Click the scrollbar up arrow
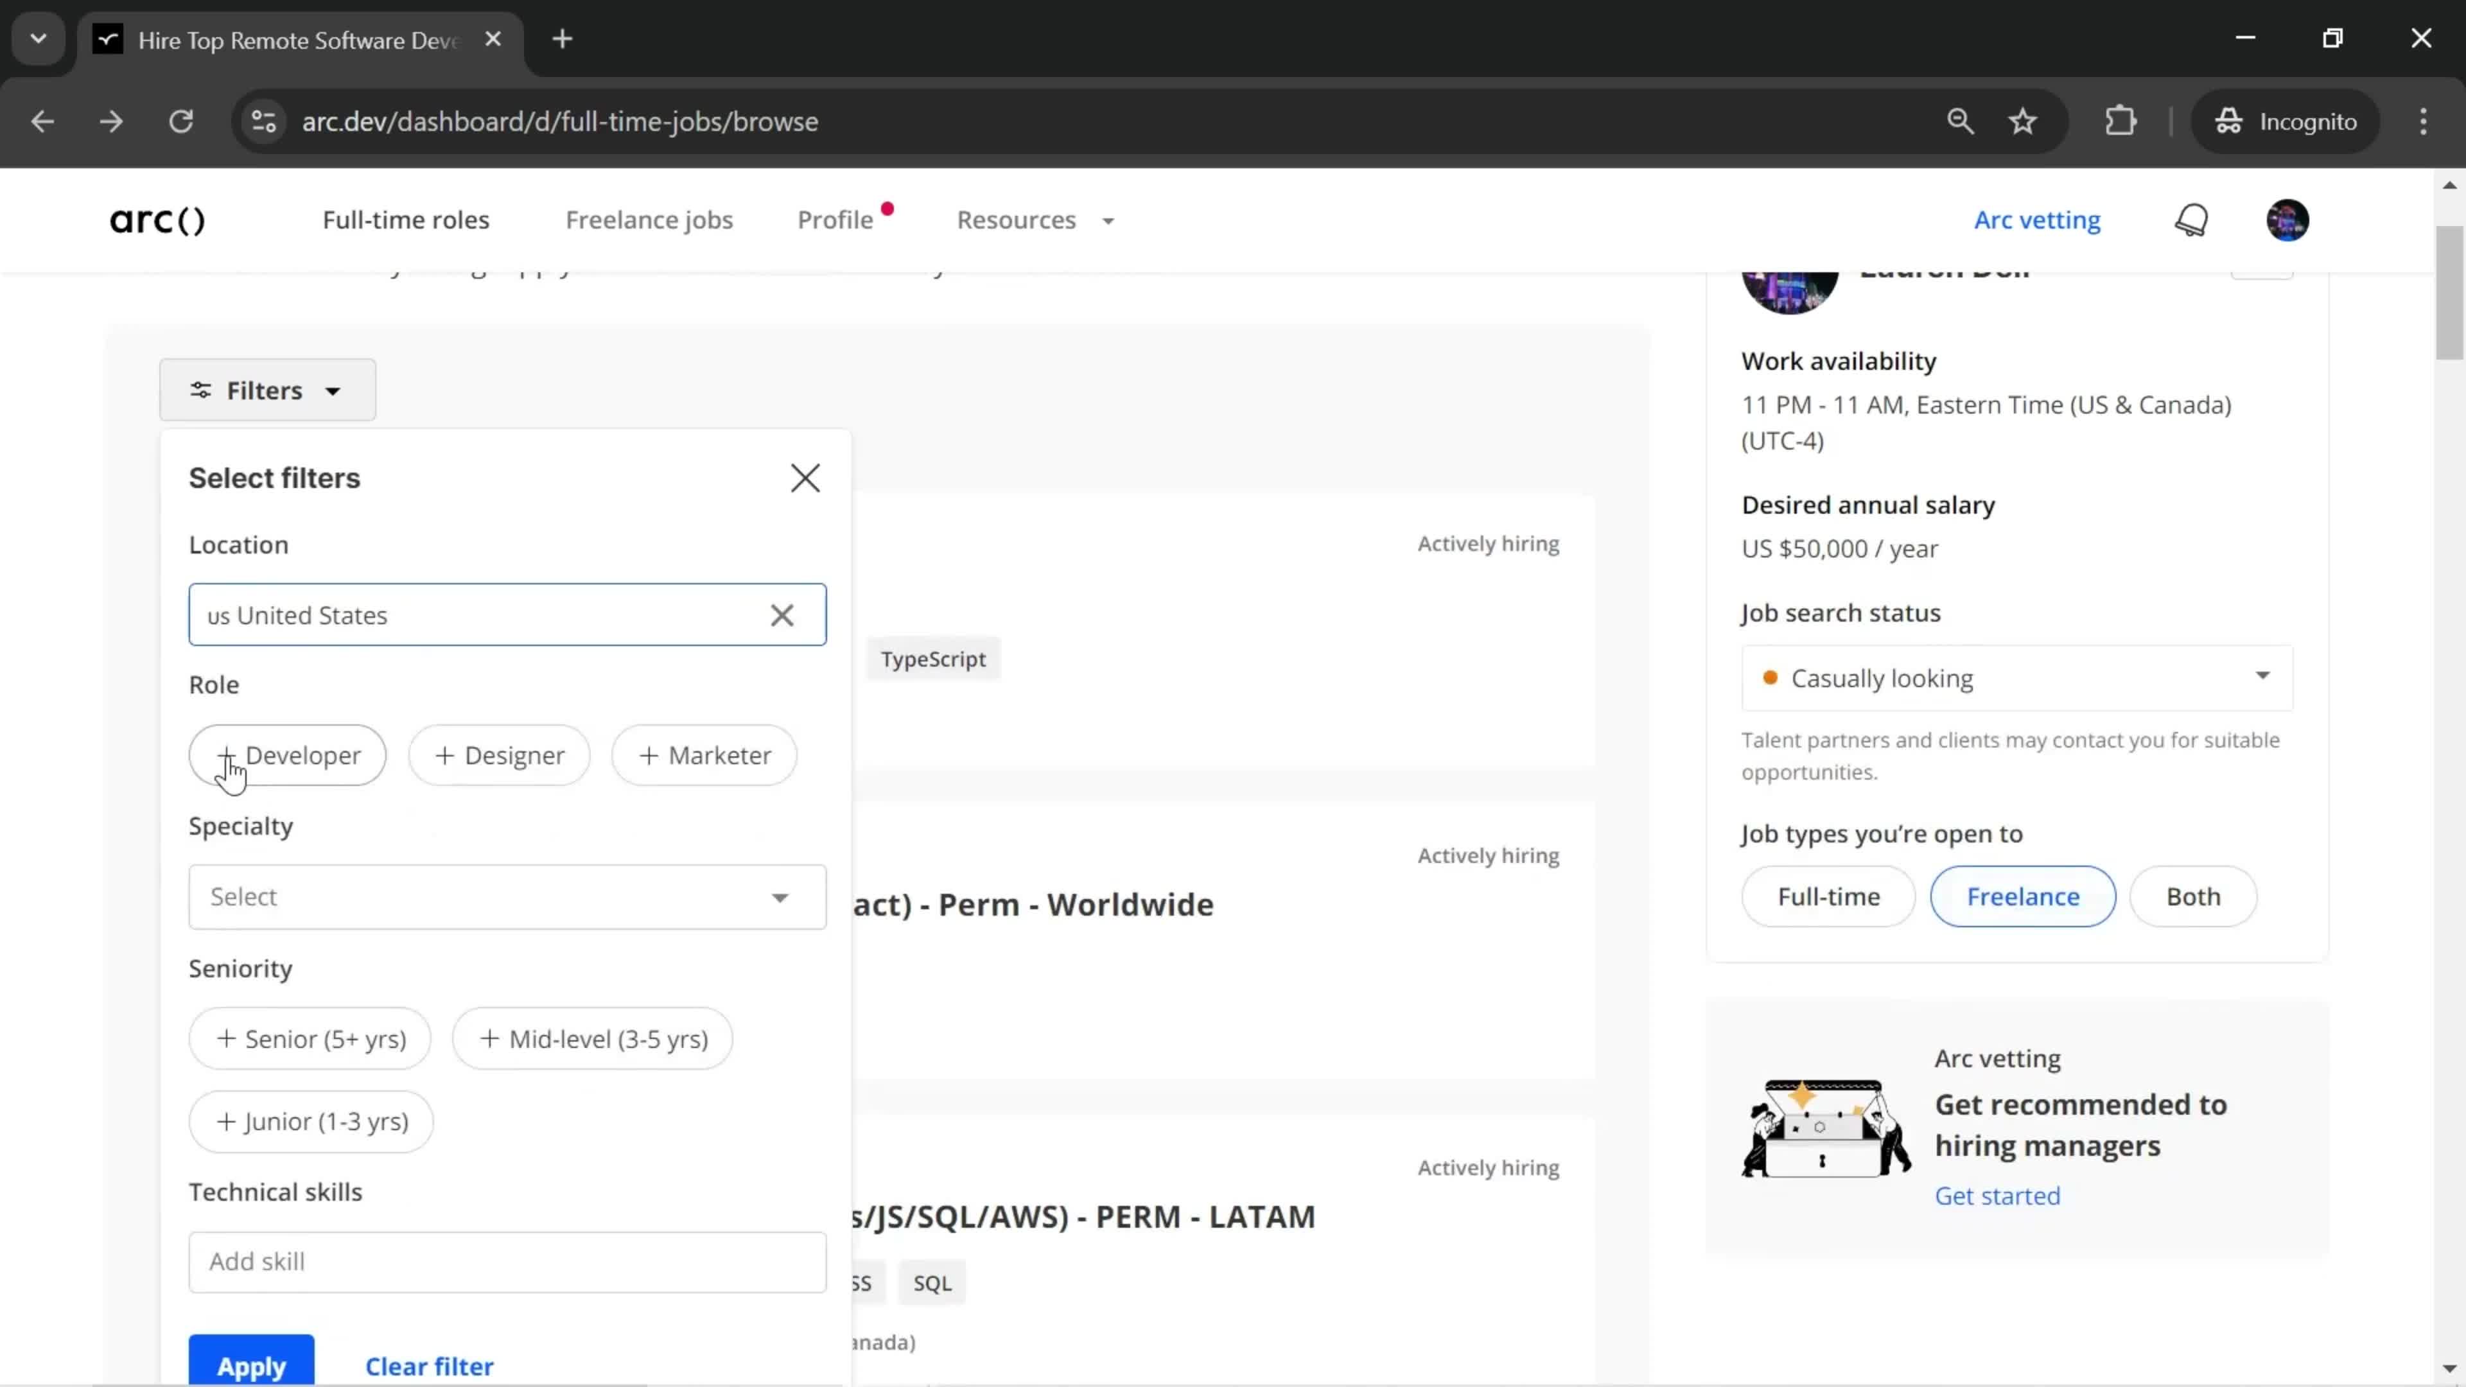The width and height of the screenshot is (2466, 1387). 2450,185
